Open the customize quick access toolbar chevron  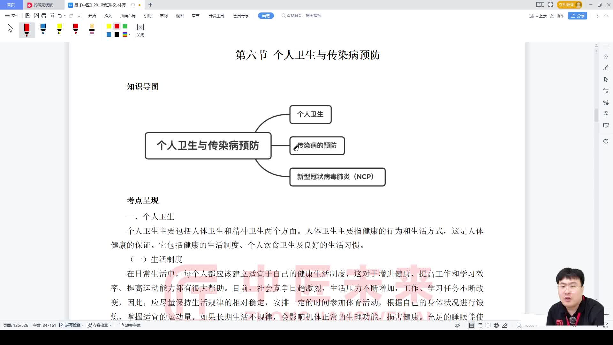(78, 15)
